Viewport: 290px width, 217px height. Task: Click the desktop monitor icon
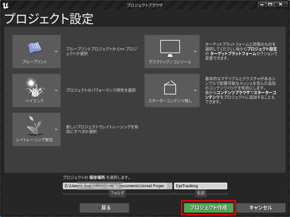pos(170,48)
